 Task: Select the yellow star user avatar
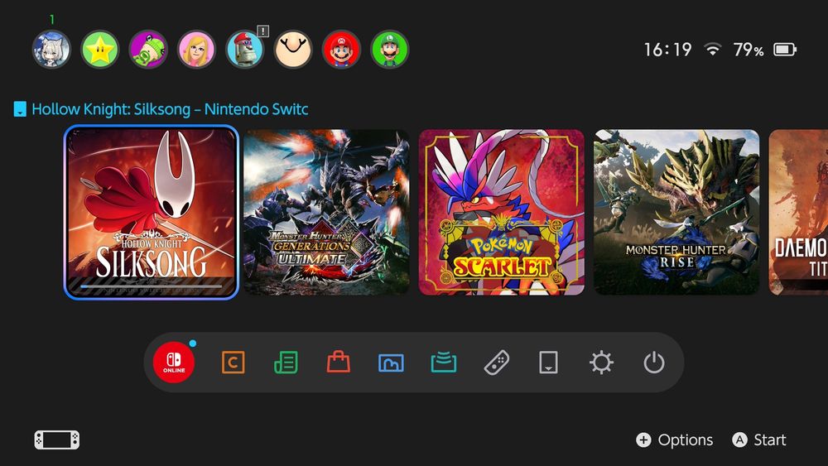pyautogui.click(x=100, y=50)
